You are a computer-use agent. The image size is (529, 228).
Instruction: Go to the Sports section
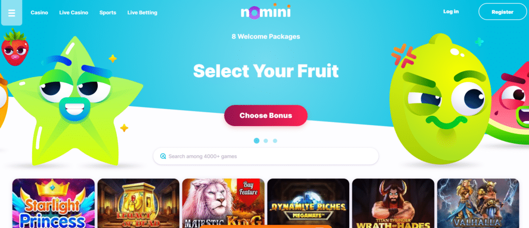107,12
